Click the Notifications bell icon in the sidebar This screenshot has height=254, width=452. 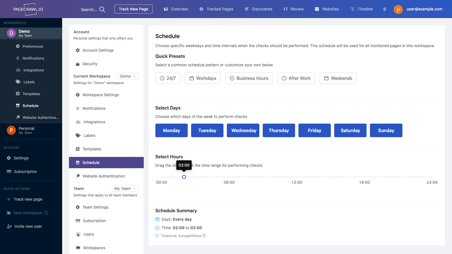18,58
